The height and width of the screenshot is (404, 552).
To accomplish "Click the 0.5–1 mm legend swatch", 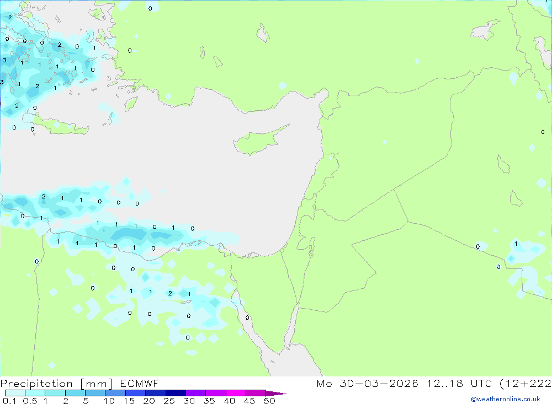I will (x=35, y=393).
